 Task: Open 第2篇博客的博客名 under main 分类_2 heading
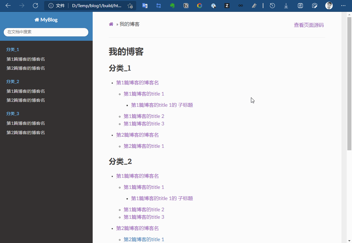137,228
